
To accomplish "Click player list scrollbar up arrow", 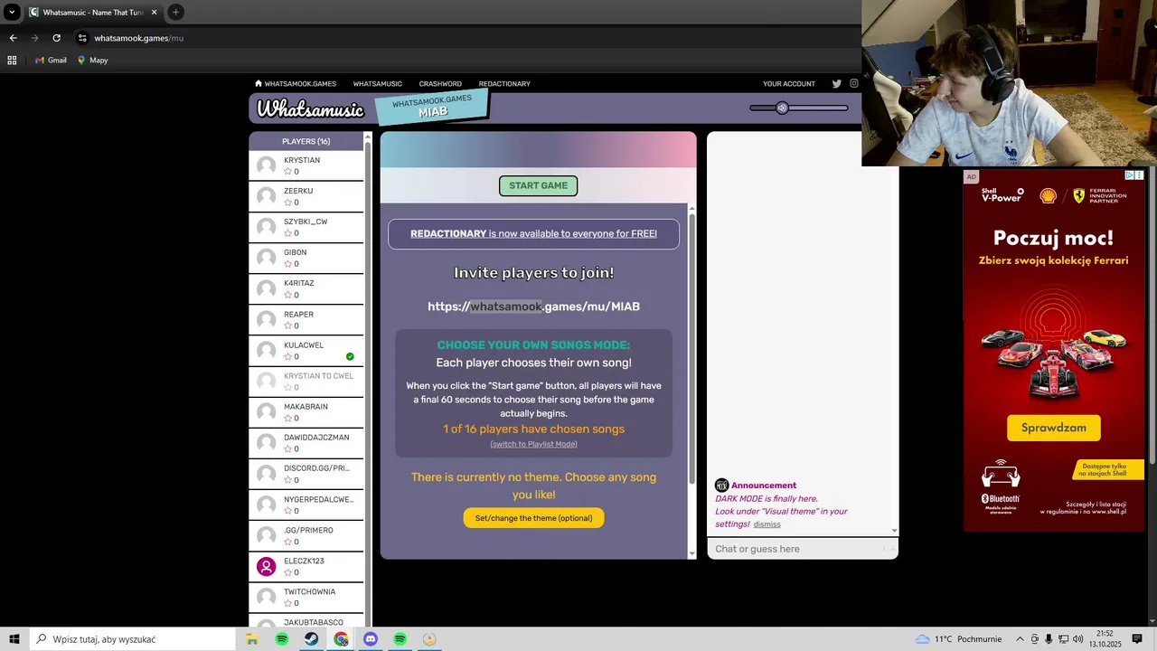I will [368, 137].
